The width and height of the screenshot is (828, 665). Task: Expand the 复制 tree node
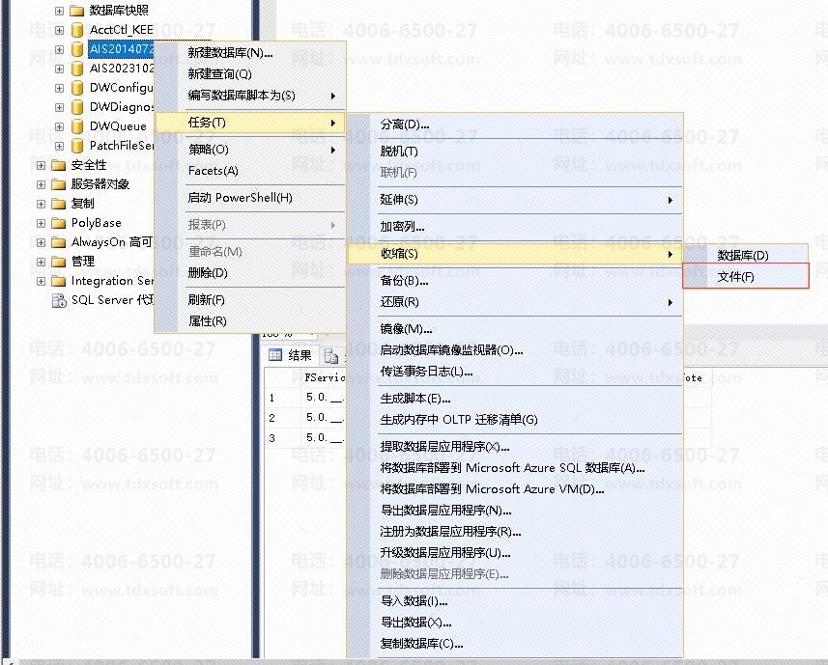[x=41, y=204]
